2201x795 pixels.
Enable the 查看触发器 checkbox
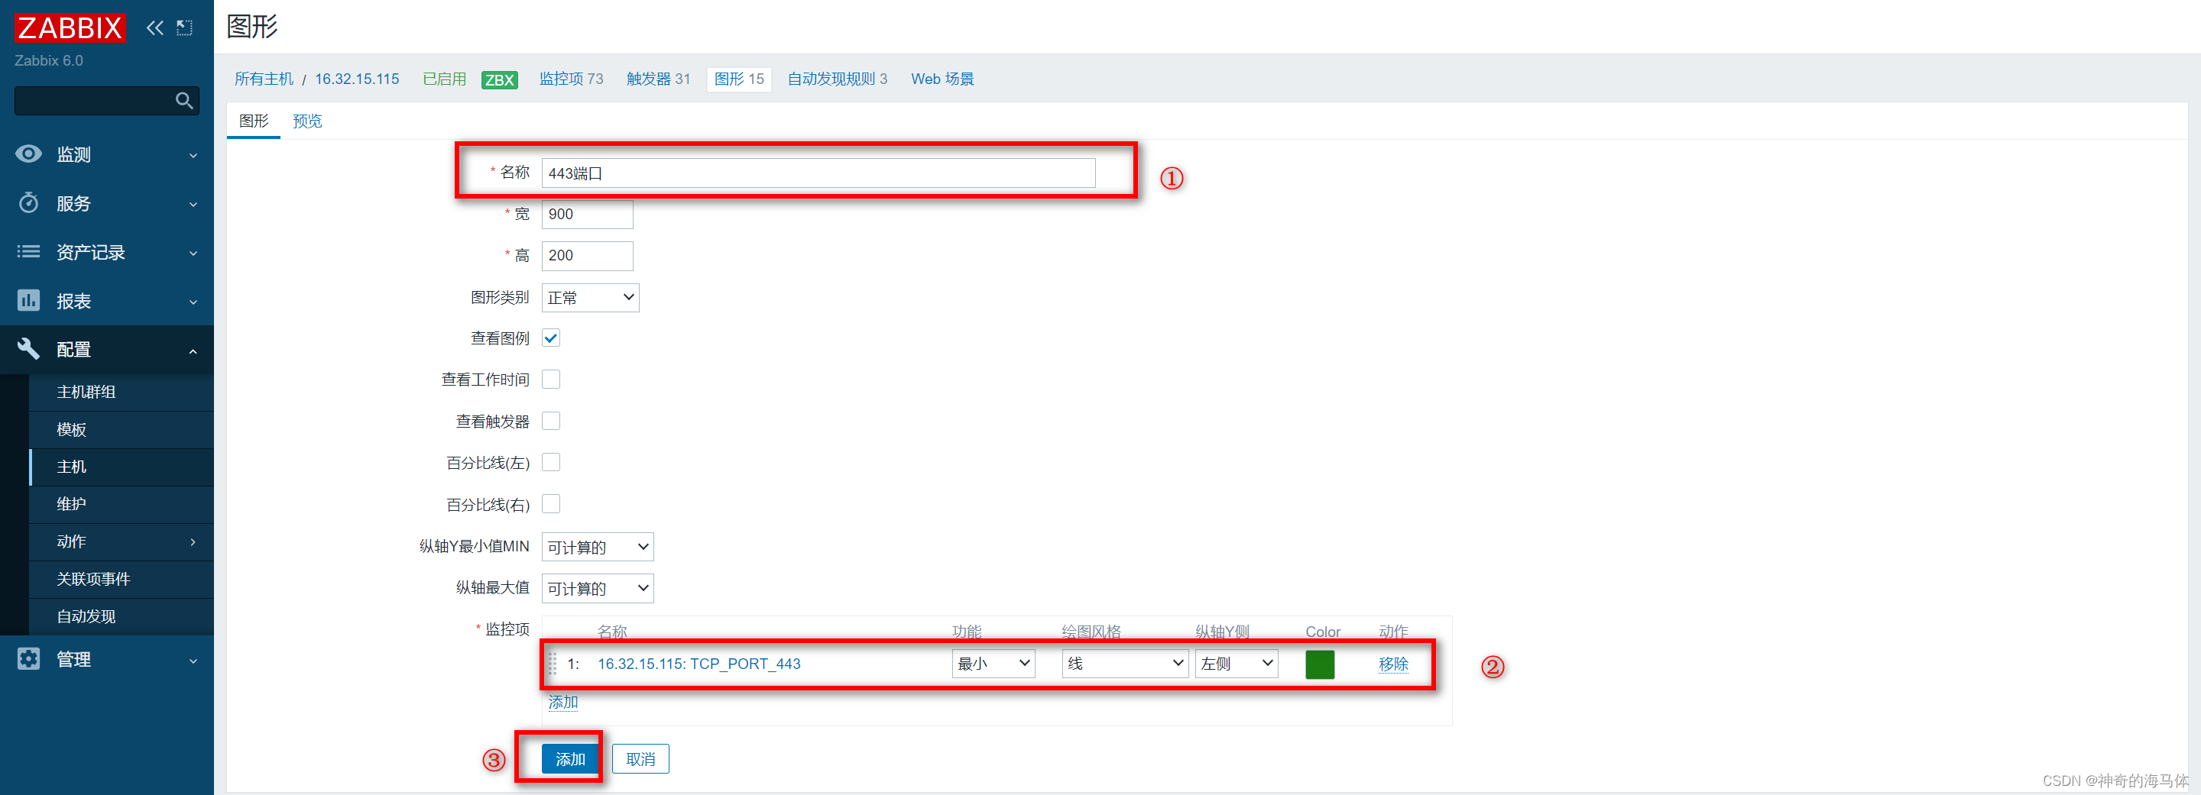tap(551, 421)
